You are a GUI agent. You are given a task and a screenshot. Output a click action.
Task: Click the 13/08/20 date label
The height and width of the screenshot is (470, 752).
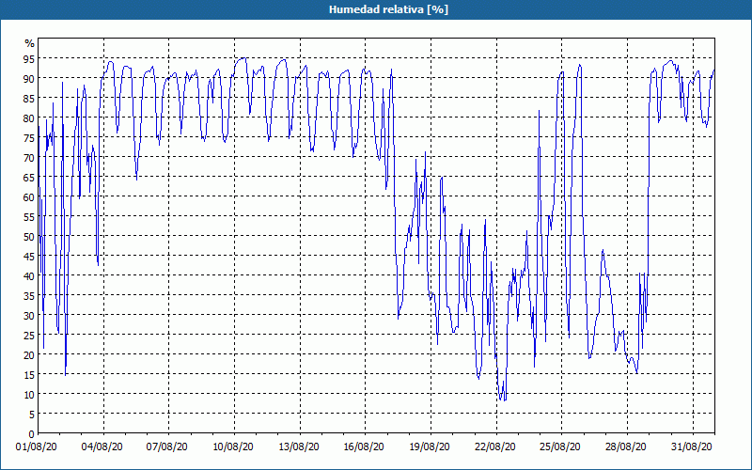[x=299, y=447]
